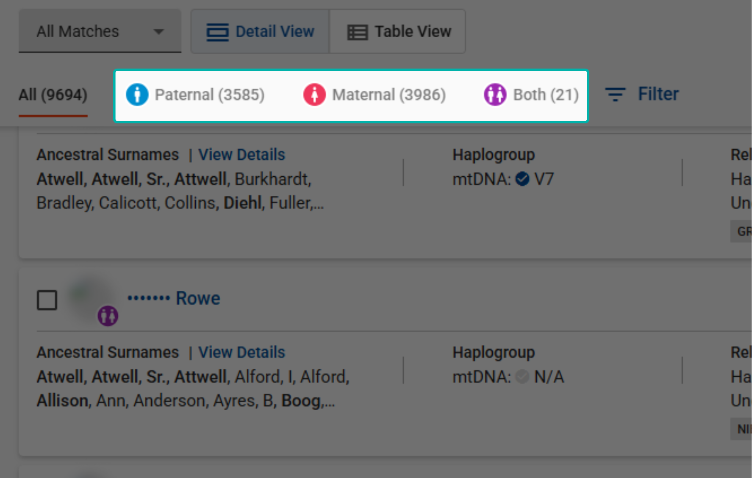Click the blue Paternal figure icon
The image size is (752, 478).
[137, 94]
